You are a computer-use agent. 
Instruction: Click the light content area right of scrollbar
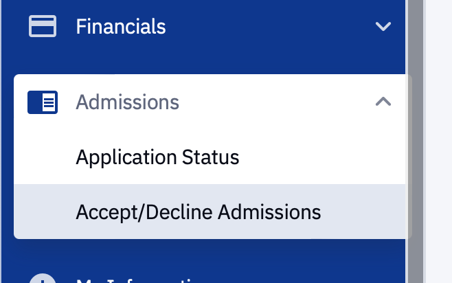click(x=438, y=137)
